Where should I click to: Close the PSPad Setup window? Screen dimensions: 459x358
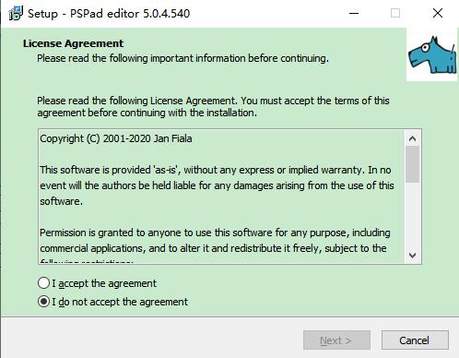click(438, 13)
